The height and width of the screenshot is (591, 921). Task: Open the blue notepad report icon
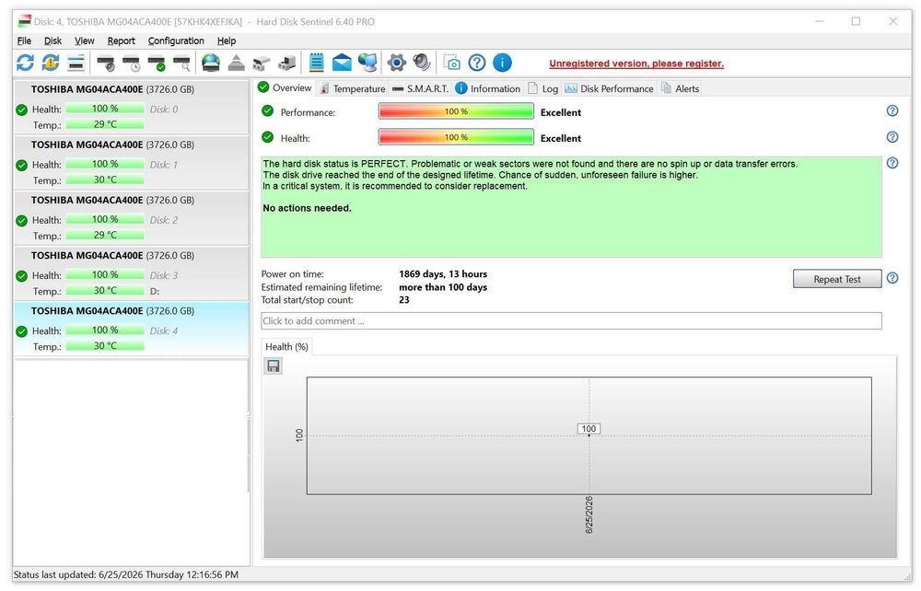point(316,63)
